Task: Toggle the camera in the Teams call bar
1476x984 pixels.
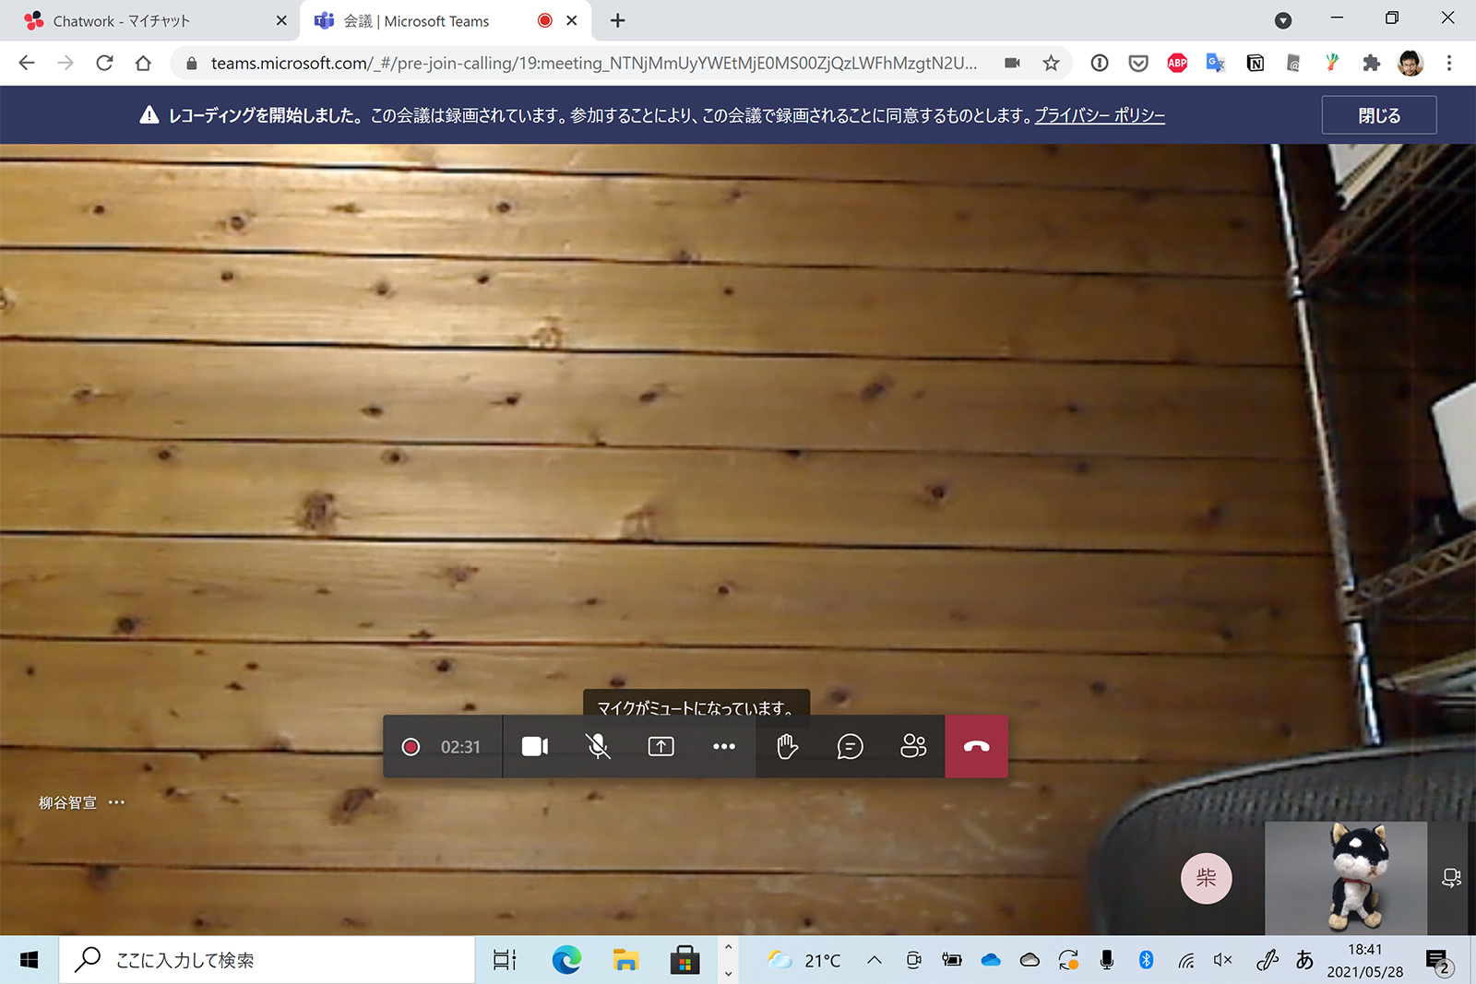Action: click(535, 746)
